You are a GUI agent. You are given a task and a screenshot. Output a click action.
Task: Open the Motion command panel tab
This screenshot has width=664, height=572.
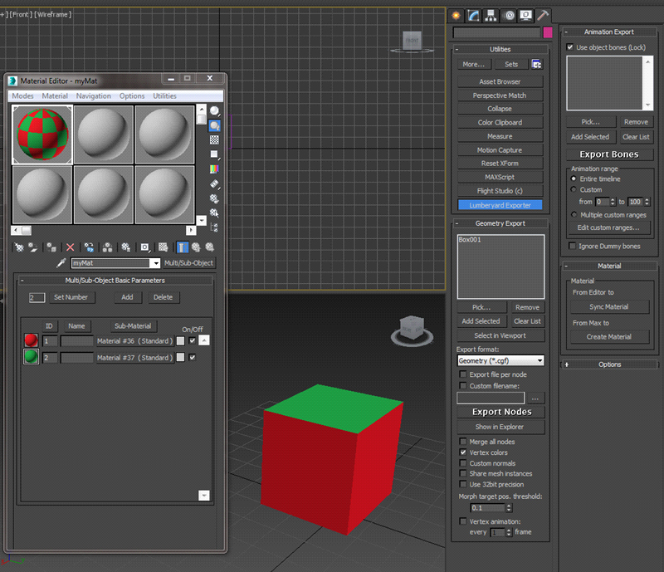click(509, 16)
